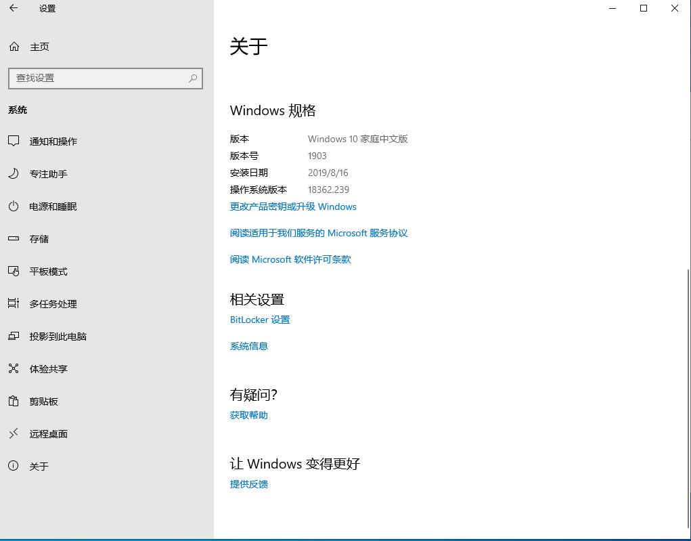Click the 查找设置 search field

106,79
